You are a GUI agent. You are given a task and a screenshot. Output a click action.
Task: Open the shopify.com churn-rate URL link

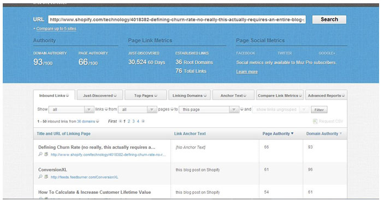coord(108,155)
